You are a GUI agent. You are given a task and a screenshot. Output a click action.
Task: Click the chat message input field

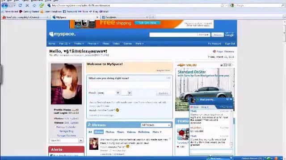(x=211, y=152)
